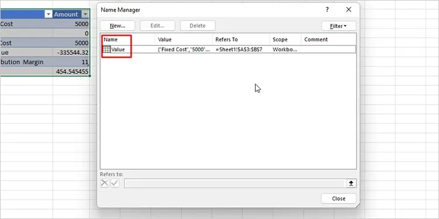Click the confirm checkmark icon beside Refers to
439x219 pixels.
[115, 183]
